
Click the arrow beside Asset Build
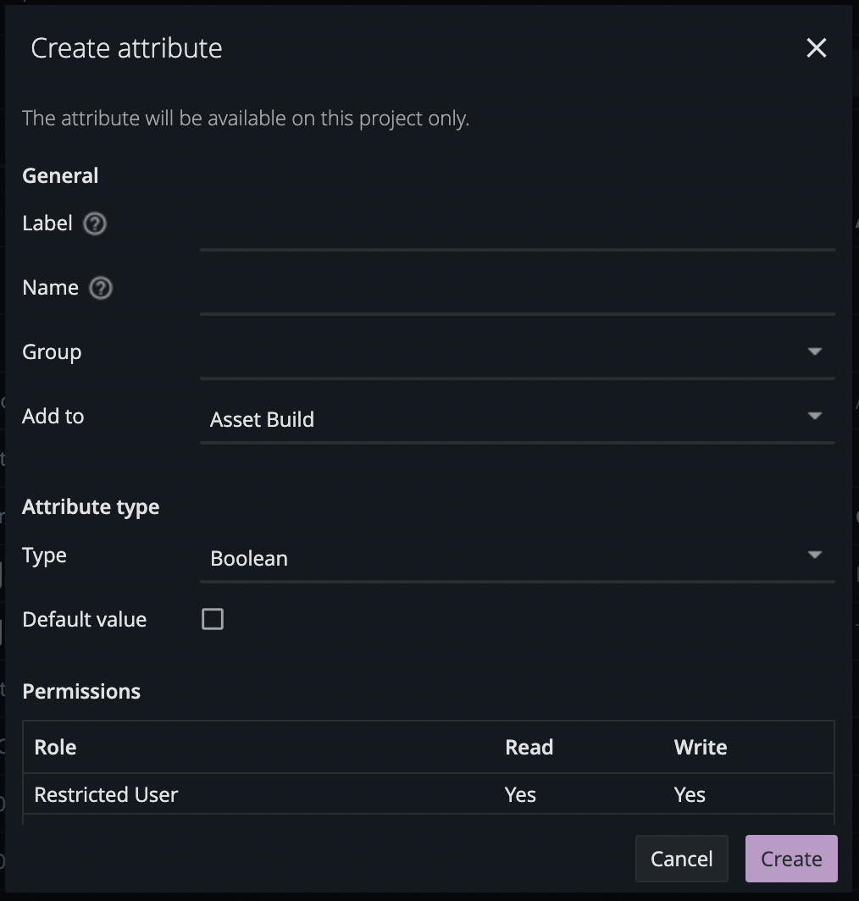pyautogui.click(x=815, y=416)
